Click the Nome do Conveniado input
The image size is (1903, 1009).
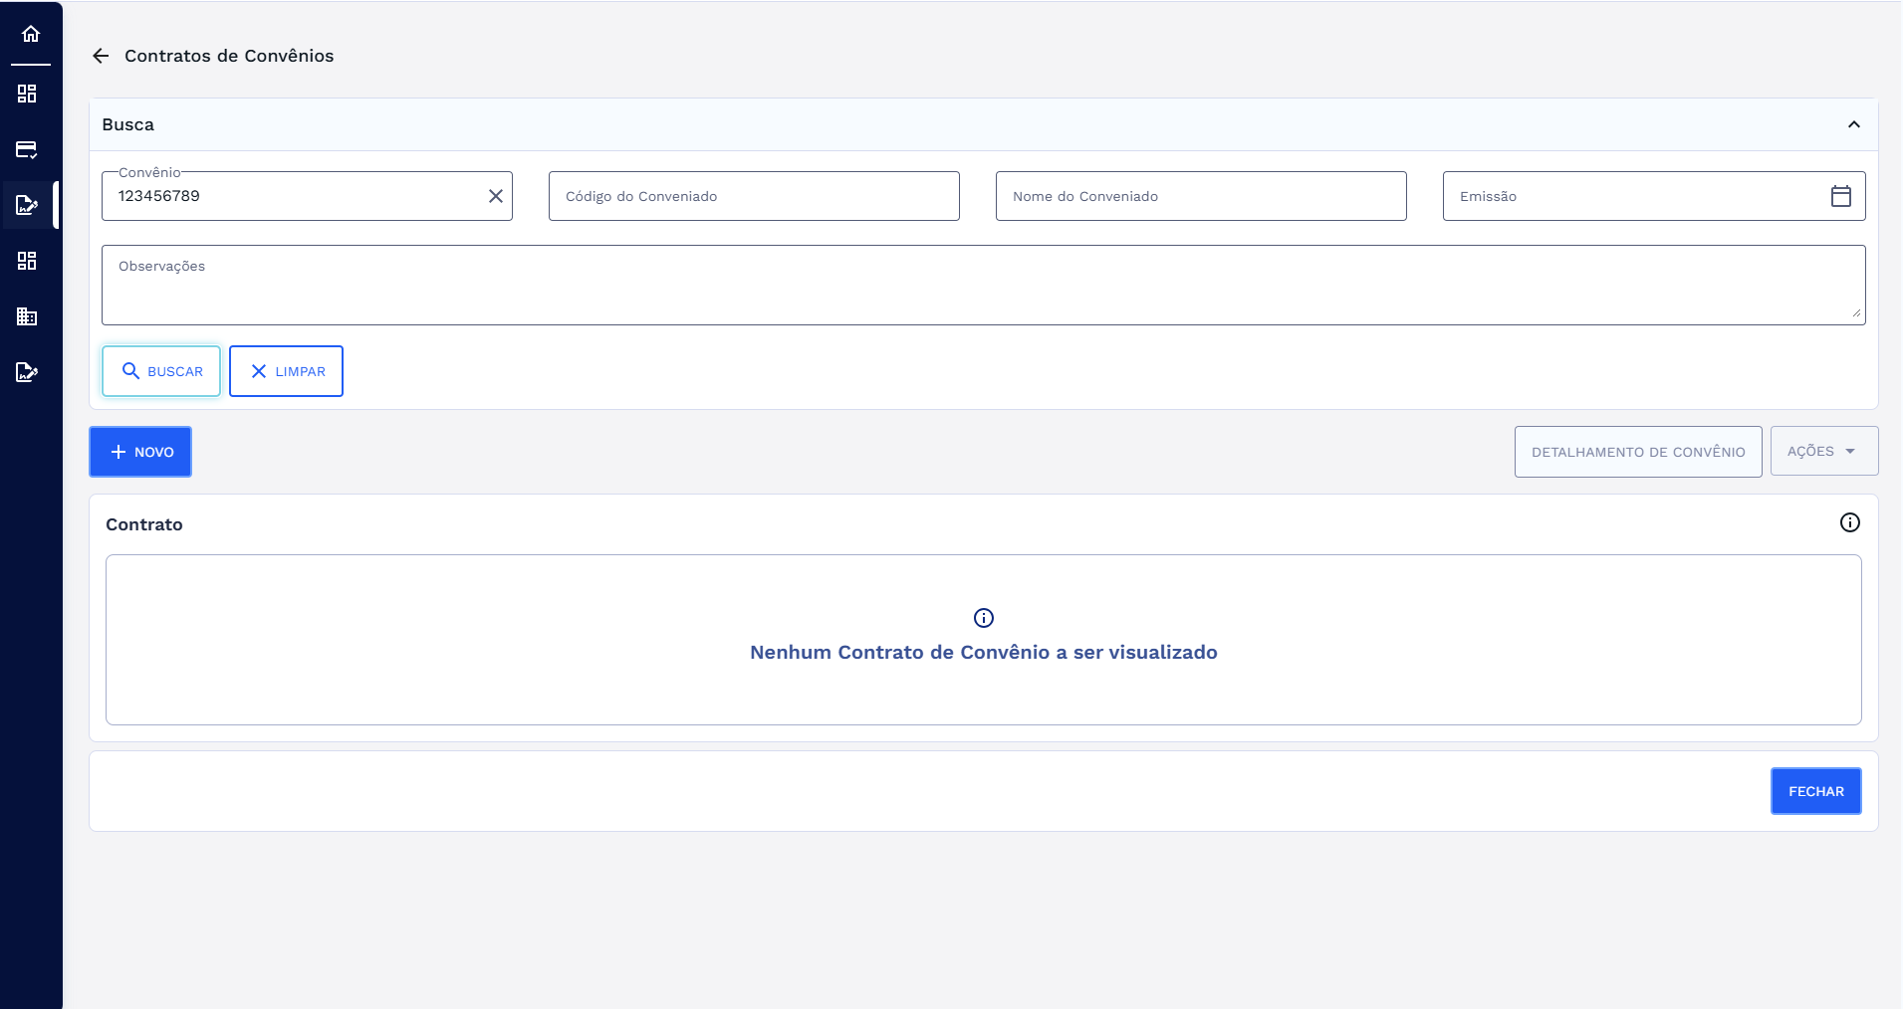pos(1200,196)
